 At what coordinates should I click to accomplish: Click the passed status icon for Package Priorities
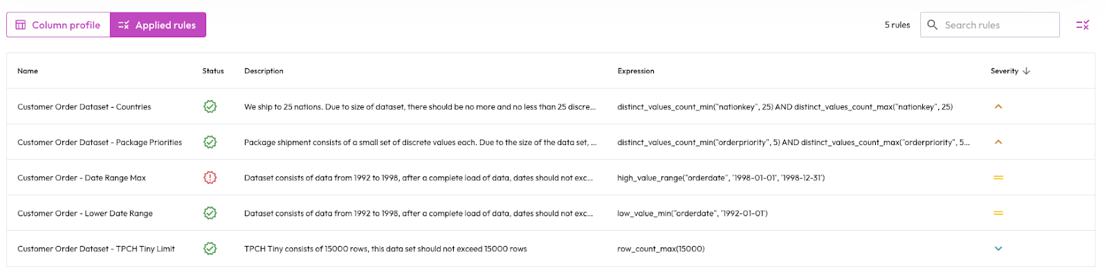pos(210,142)
